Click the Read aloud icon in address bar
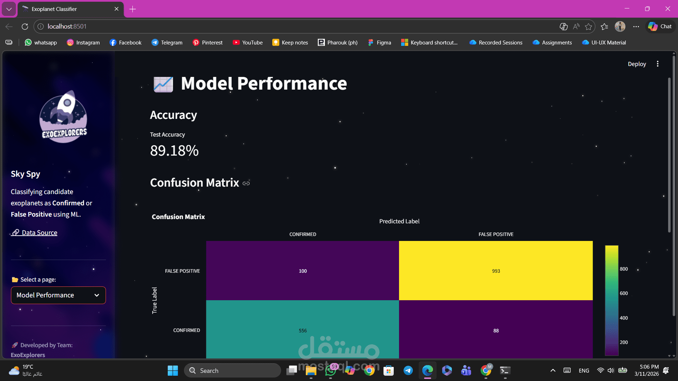The image size is (678, 381). point(576,26)
